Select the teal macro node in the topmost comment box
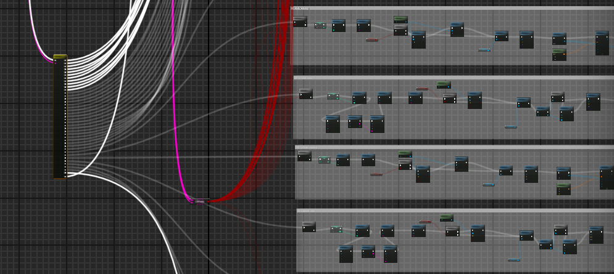This screenshot has width=614, height=274. click(320, 25)
